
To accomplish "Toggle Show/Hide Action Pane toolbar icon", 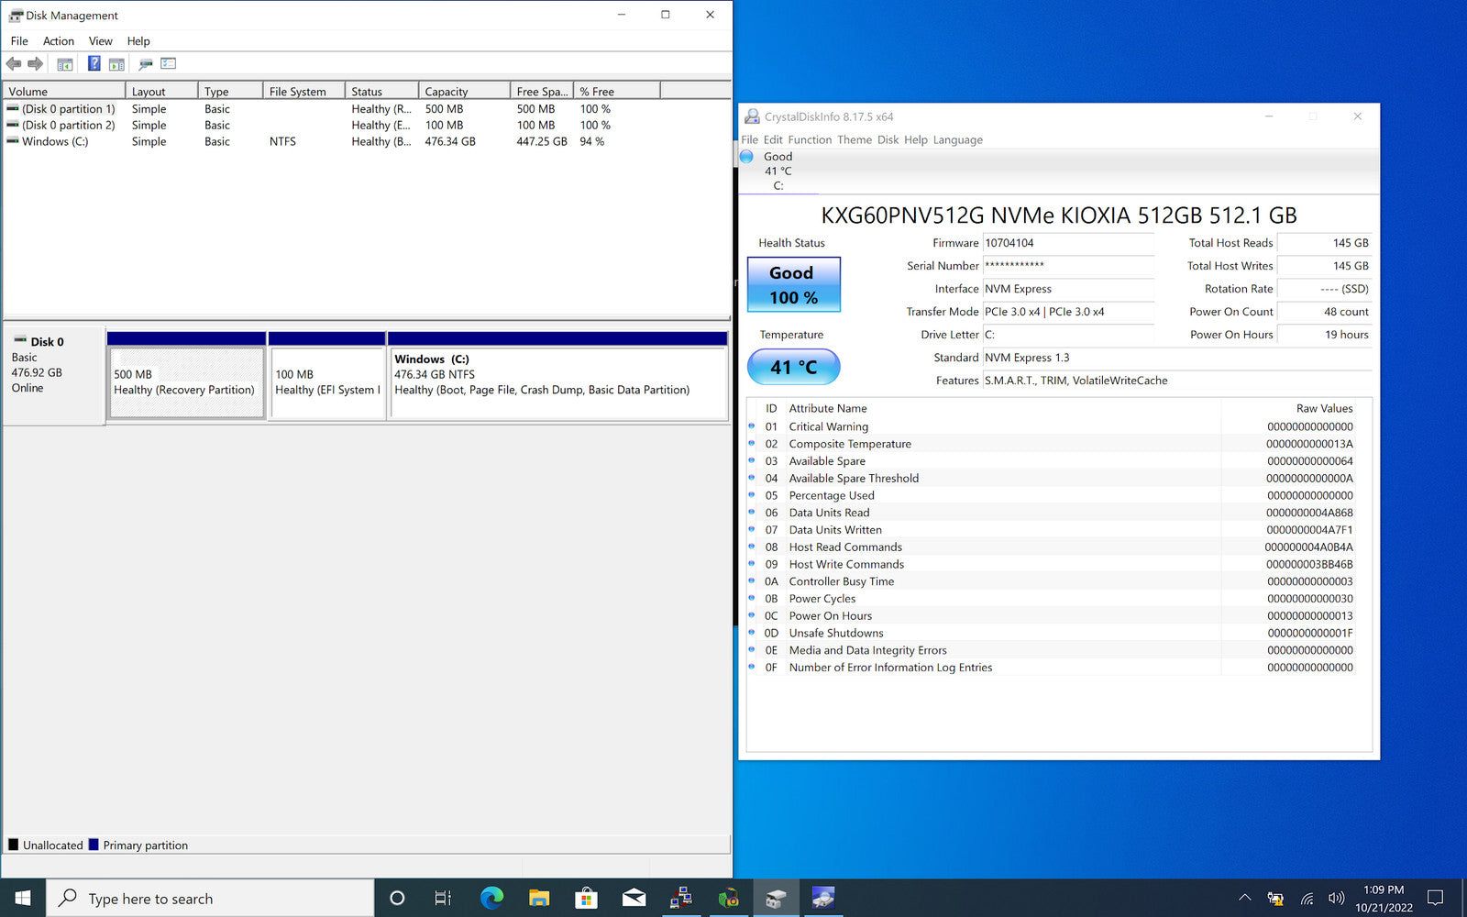I will tap(116, 64).
